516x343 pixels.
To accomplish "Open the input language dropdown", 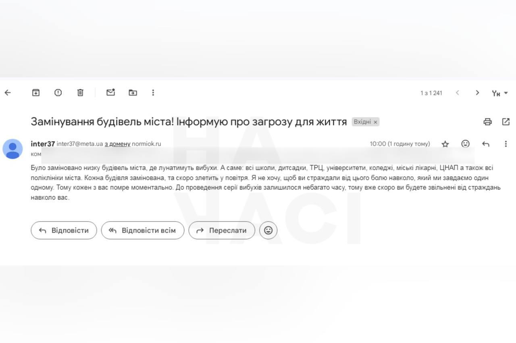I will [x=500, y=93].
